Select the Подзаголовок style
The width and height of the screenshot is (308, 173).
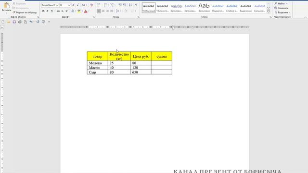[218, 8]
